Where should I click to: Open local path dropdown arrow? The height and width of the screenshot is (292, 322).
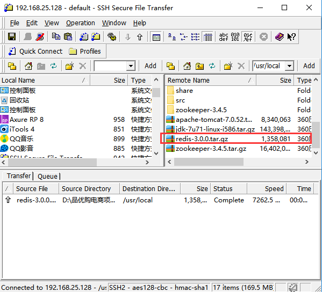click(131, 66)
